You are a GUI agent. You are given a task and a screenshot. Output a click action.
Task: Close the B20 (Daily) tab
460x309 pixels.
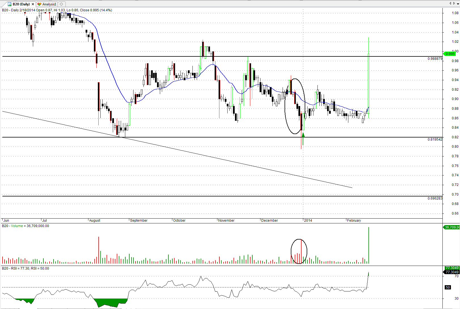[x=33, y=4]
